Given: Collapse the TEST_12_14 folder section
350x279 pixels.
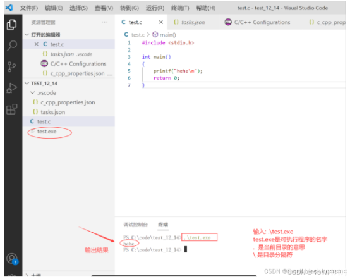Looking at the screenshot, I should tap(27, 84).
